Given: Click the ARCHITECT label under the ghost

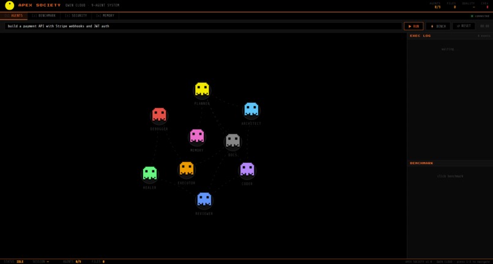Looking at the screenshot, I should point(251,124).
